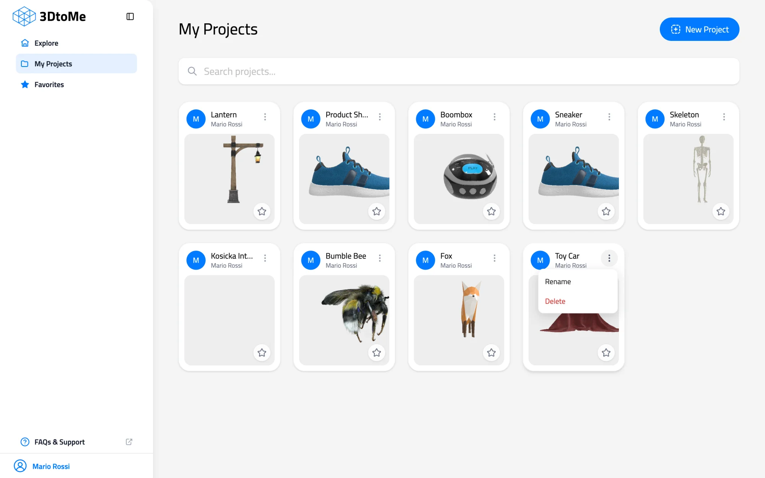Click the Sneaker project title
Image resolution: width=765 pixels, height=478 pixels.
pyautogui.click(x=568, y=115)
